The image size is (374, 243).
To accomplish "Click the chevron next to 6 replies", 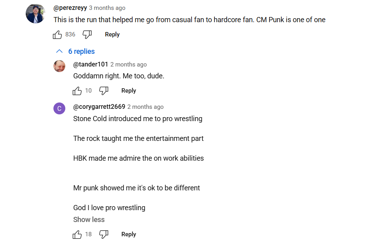I will (x=59, y=51).
